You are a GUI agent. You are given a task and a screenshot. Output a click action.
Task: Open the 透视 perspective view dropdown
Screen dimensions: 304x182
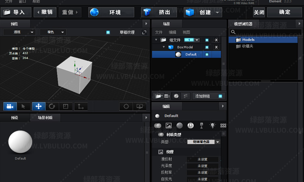19,32
